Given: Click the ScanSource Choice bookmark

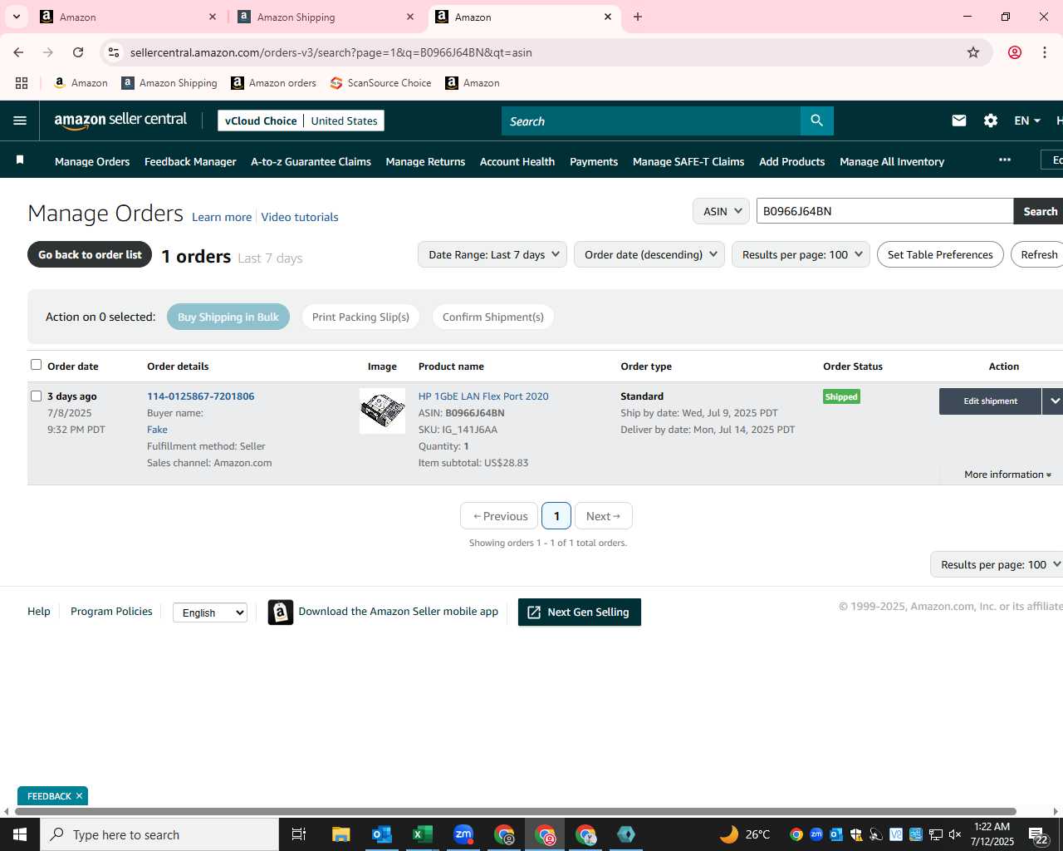Looking at the screenshot, I should (x=380, y=83).
